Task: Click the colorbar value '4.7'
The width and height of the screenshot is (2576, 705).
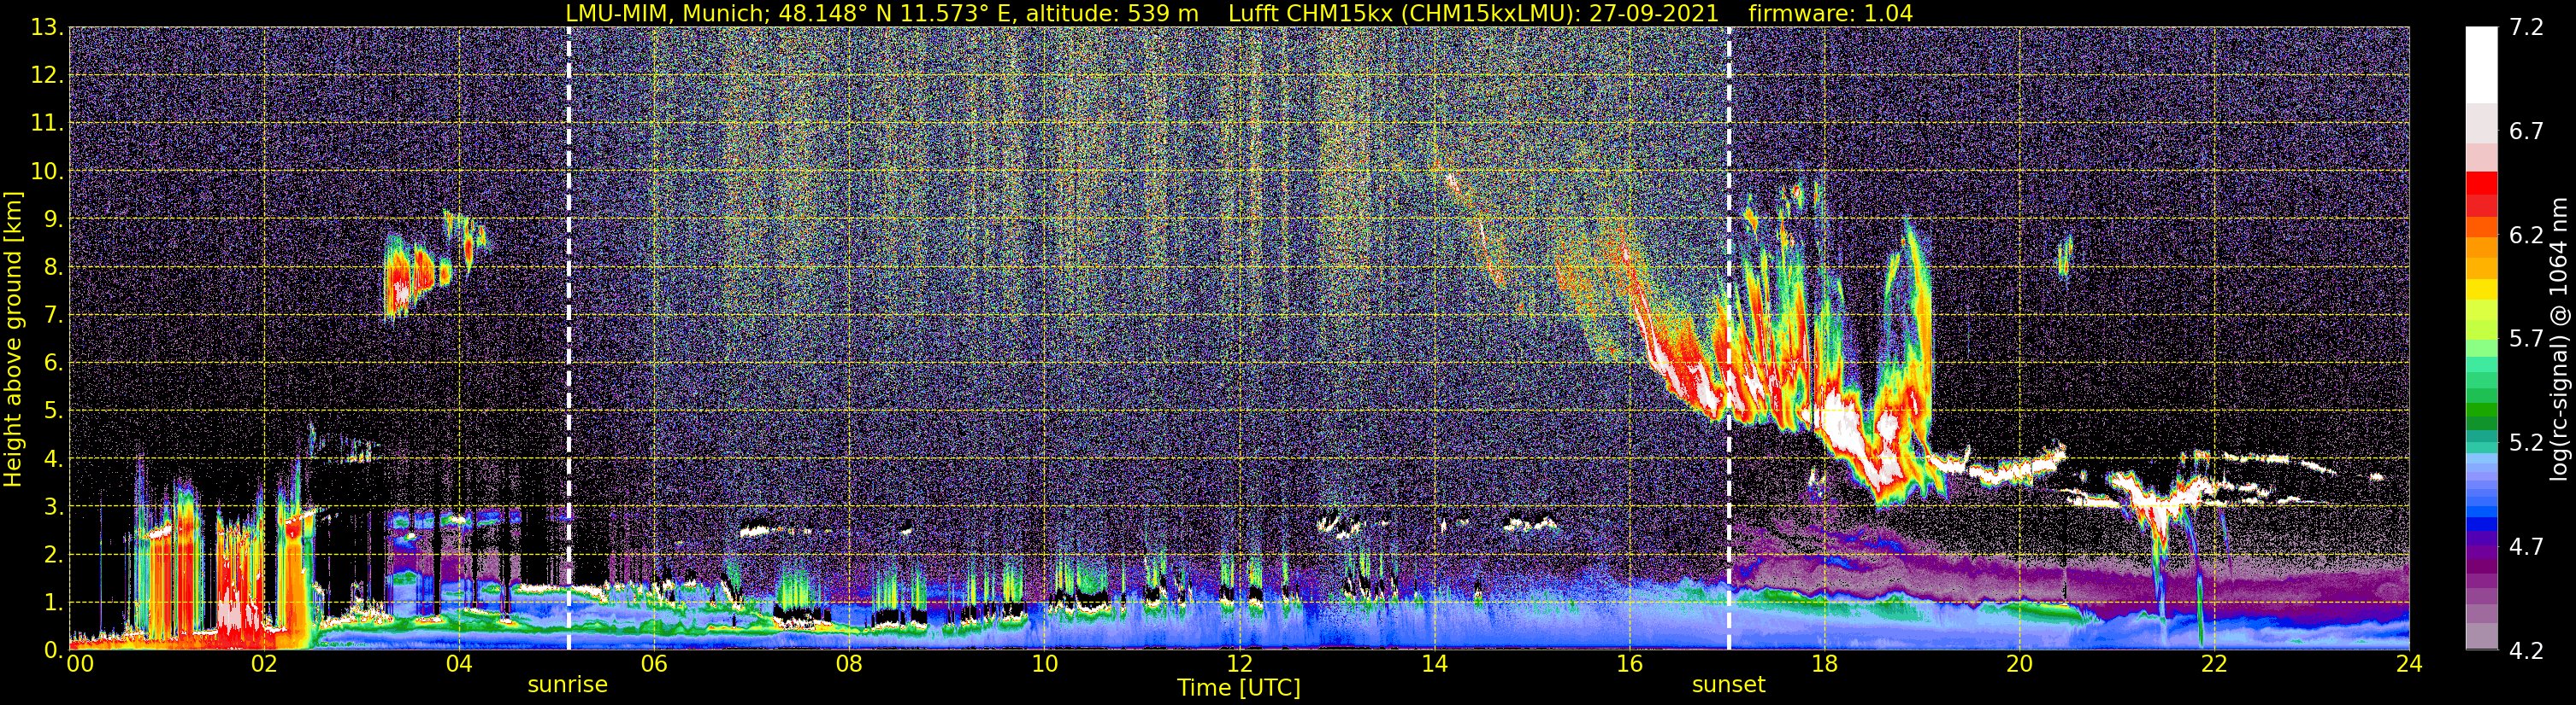Action: [x=2526, y=547]
